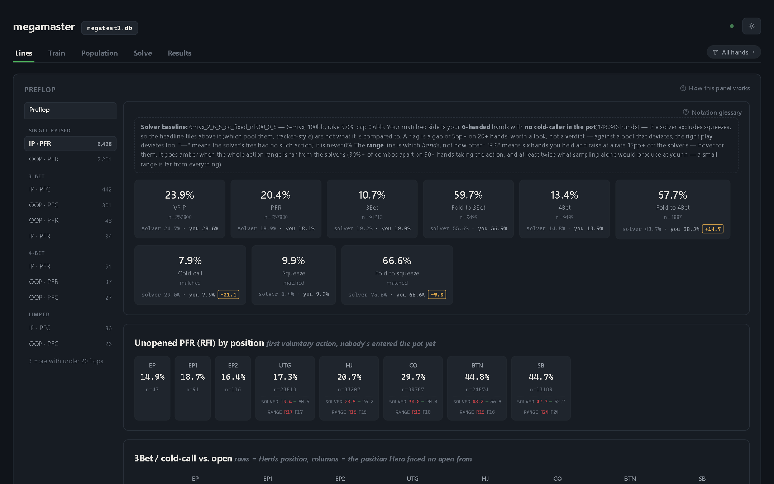Click the question-mark icon before How this panel works

click(683, 88)
